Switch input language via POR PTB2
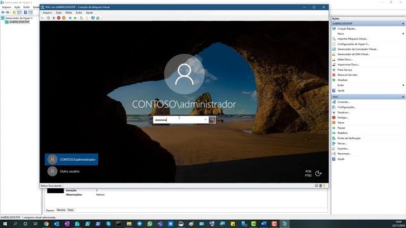Viewport: 406px width, 228px height. [x=308, y=174]
